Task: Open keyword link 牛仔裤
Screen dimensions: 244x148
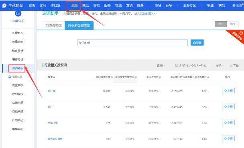Action: (51, 91)
